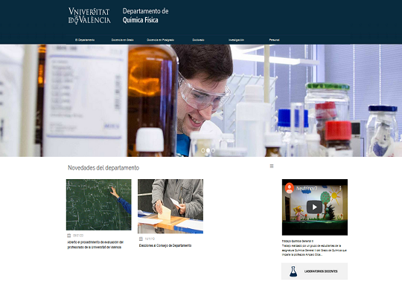
Task: Click the Neutrino/3 channel avatar icon
Action: 290,188
